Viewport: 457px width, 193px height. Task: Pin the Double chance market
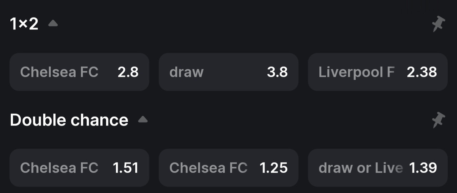click(x=438, y=120)
